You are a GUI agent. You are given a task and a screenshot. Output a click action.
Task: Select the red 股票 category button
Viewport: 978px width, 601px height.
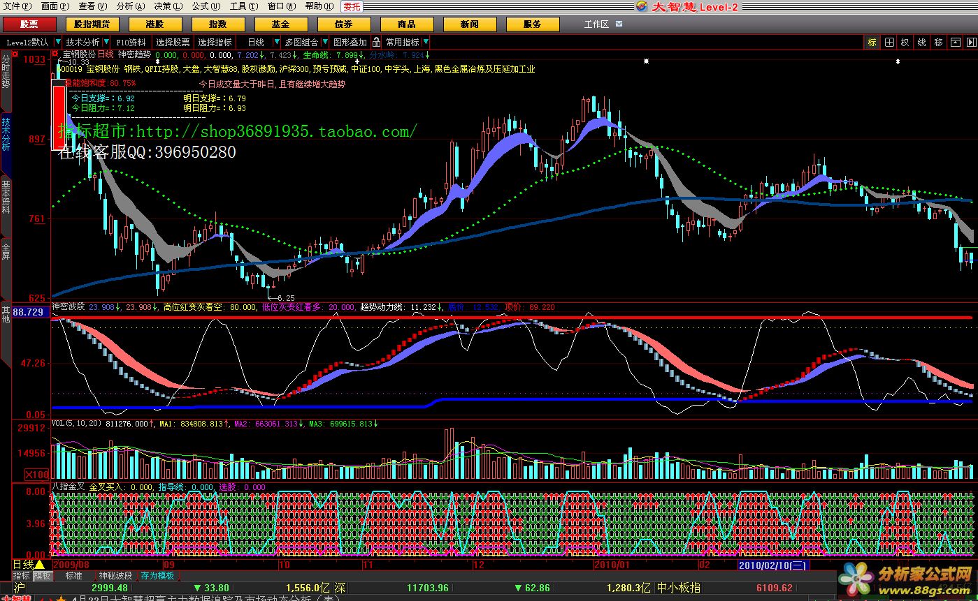[29, 24]
